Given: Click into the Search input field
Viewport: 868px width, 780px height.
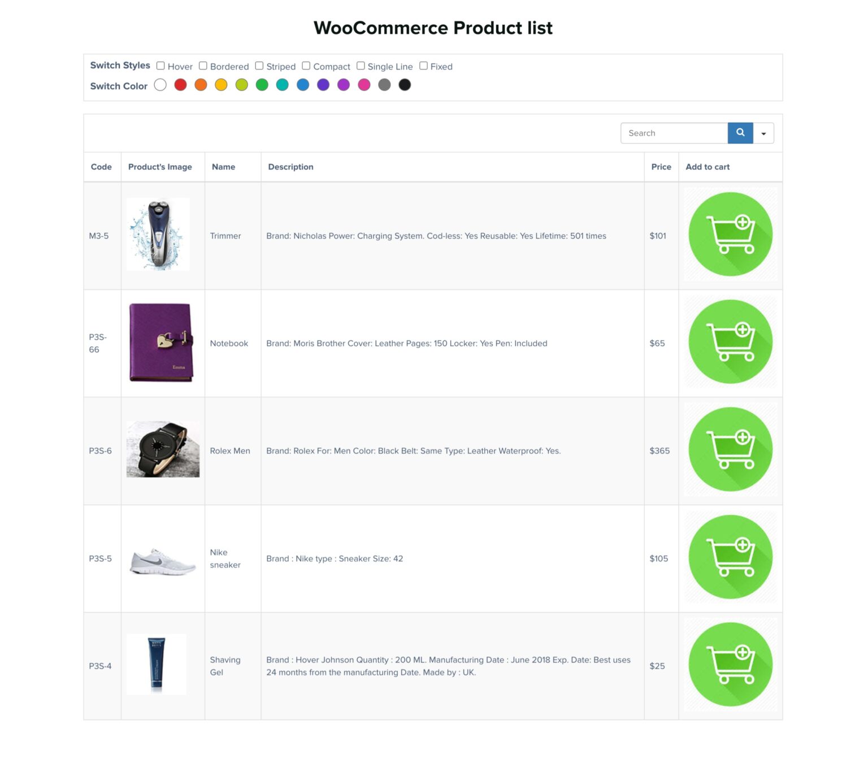Looking at the screenshot, I should tap(674, 133).
